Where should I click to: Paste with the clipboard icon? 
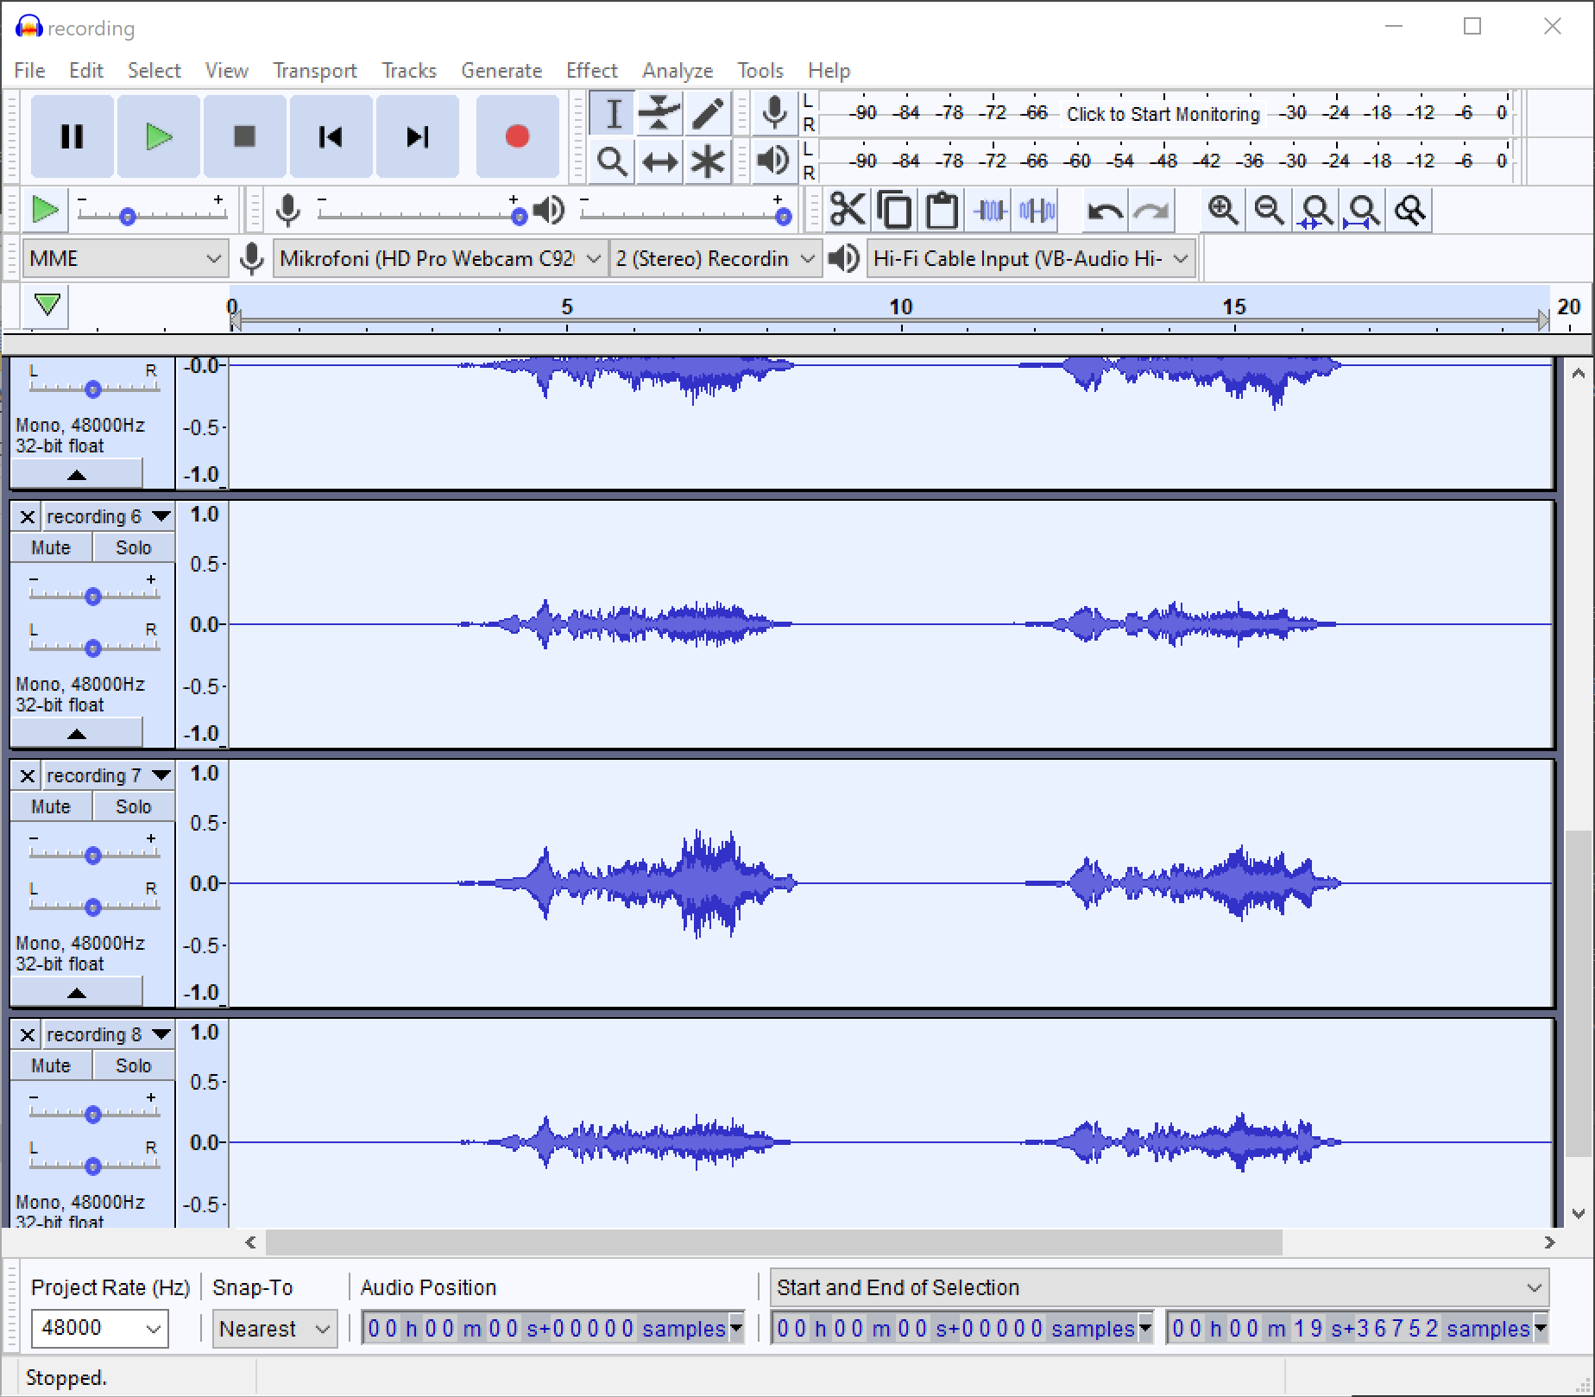click(x=942, y=210)
